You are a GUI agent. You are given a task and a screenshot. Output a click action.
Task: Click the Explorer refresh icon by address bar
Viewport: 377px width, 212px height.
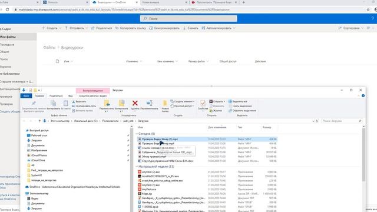317,121
